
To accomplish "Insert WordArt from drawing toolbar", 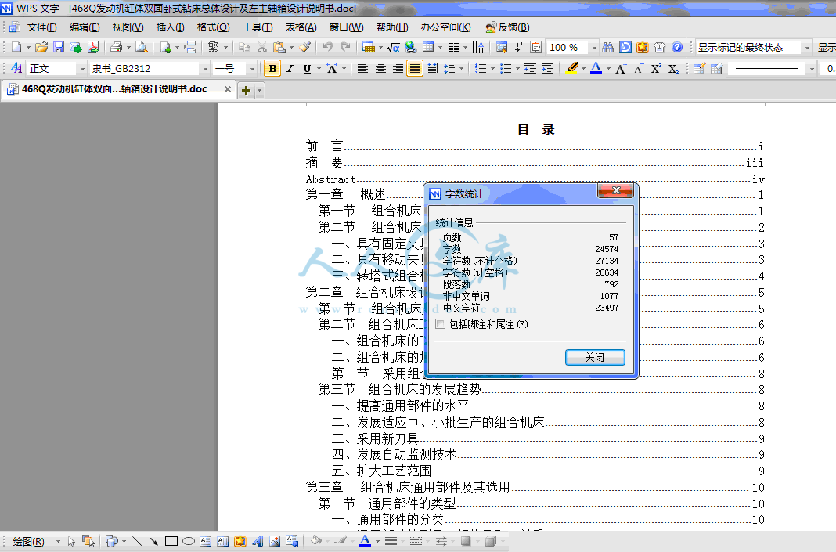I will click(x=258, y=541).
